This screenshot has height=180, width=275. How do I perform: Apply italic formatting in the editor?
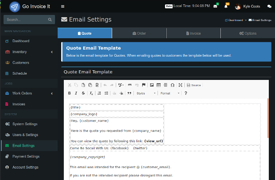[77, 93]
